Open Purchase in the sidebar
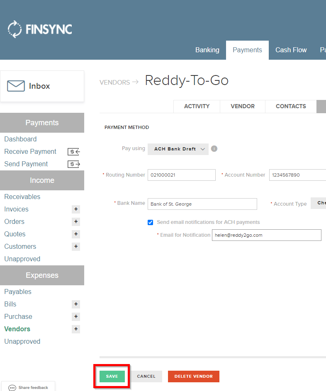 (18, 317)
